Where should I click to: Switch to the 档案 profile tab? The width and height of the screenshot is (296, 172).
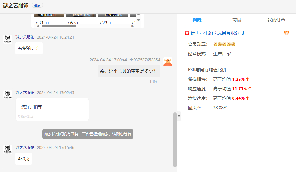(x=197, y=20)
